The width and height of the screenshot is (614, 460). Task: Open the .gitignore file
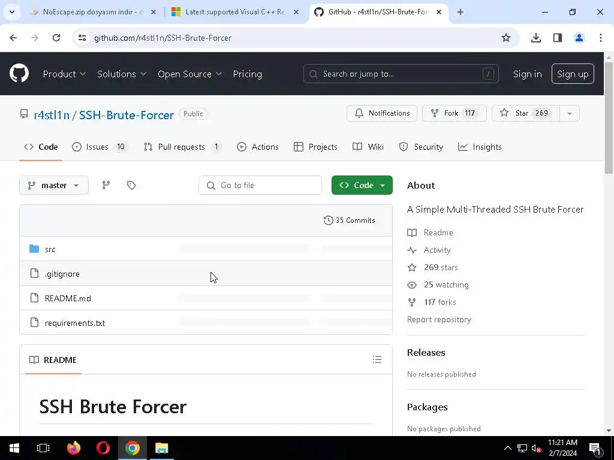click(x=62, y=274)
